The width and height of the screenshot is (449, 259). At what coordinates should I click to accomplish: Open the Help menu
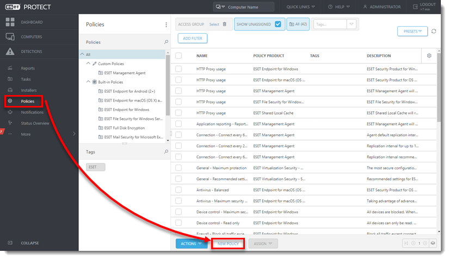coord(339,7)
